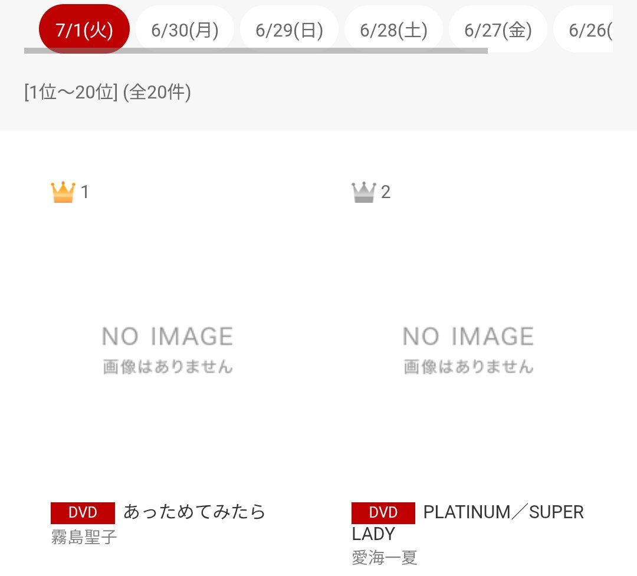The width and height of the screenshot is (637, 576).
Task: Open the rank 1 NO IMAGE thumbnail
Action: pos(168,350)
